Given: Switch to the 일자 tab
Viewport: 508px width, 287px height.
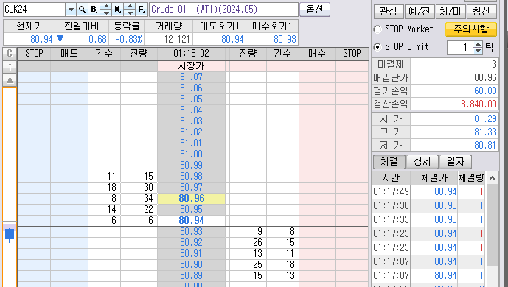Looking at the screenshot, I should pyautogui.click(x=456, y=162).
